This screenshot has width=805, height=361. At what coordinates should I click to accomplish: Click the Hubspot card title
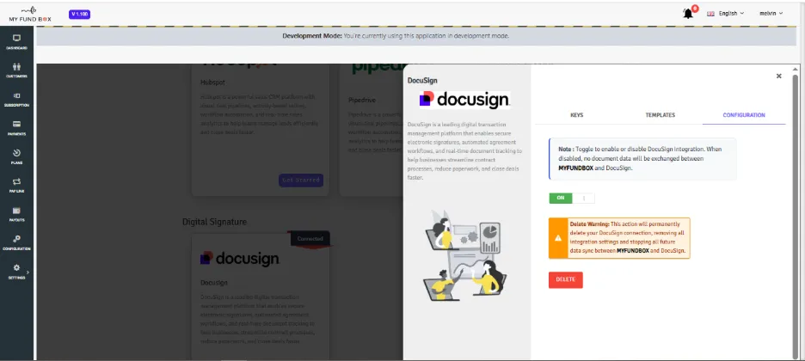click(x=212, y=82)
